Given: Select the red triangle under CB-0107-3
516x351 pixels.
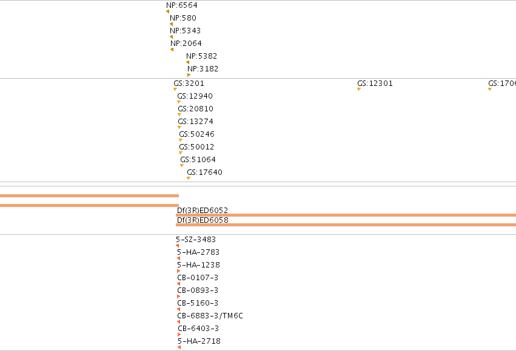Looking at the screenshot, I should point(179,284).
